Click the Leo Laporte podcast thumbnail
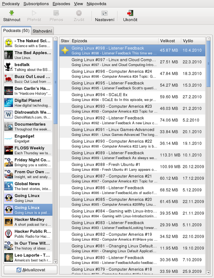 point(9,258)
